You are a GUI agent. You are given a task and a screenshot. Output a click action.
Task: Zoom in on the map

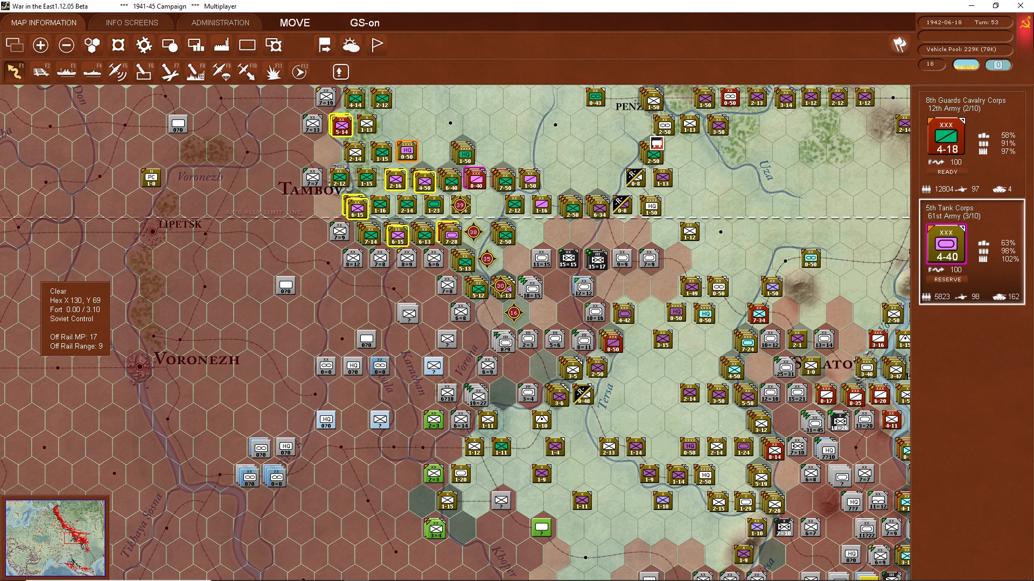tap(40, 45)
